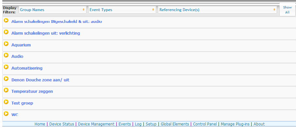
Task: Click arrow icon next to Test groep
Action: [x=6, y=102]
